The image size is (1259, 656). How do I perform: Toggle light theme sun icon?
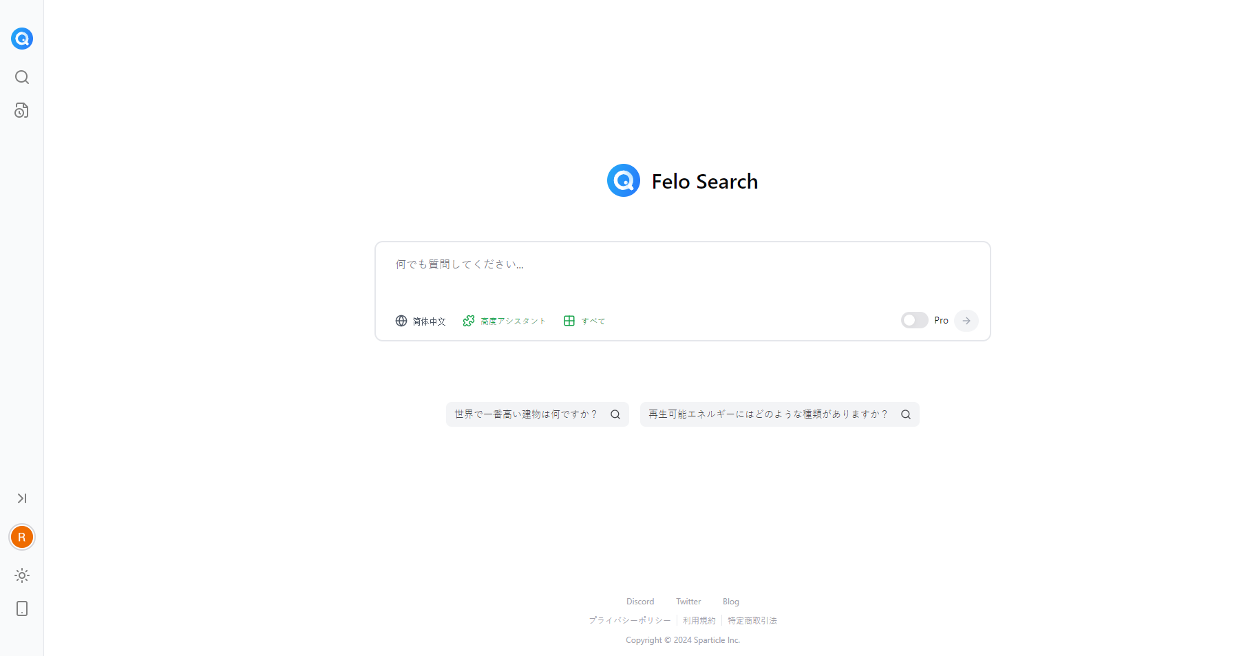pyautogui.click(x=22, y=575)
